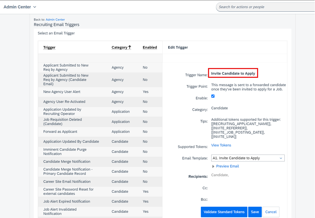
Task: Click Agency category of Agency User Re-Activated row
Action: pyautogui.click(x=117, y=102)
